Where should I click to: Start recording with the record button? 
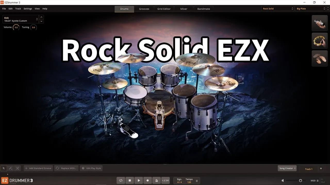147,180
